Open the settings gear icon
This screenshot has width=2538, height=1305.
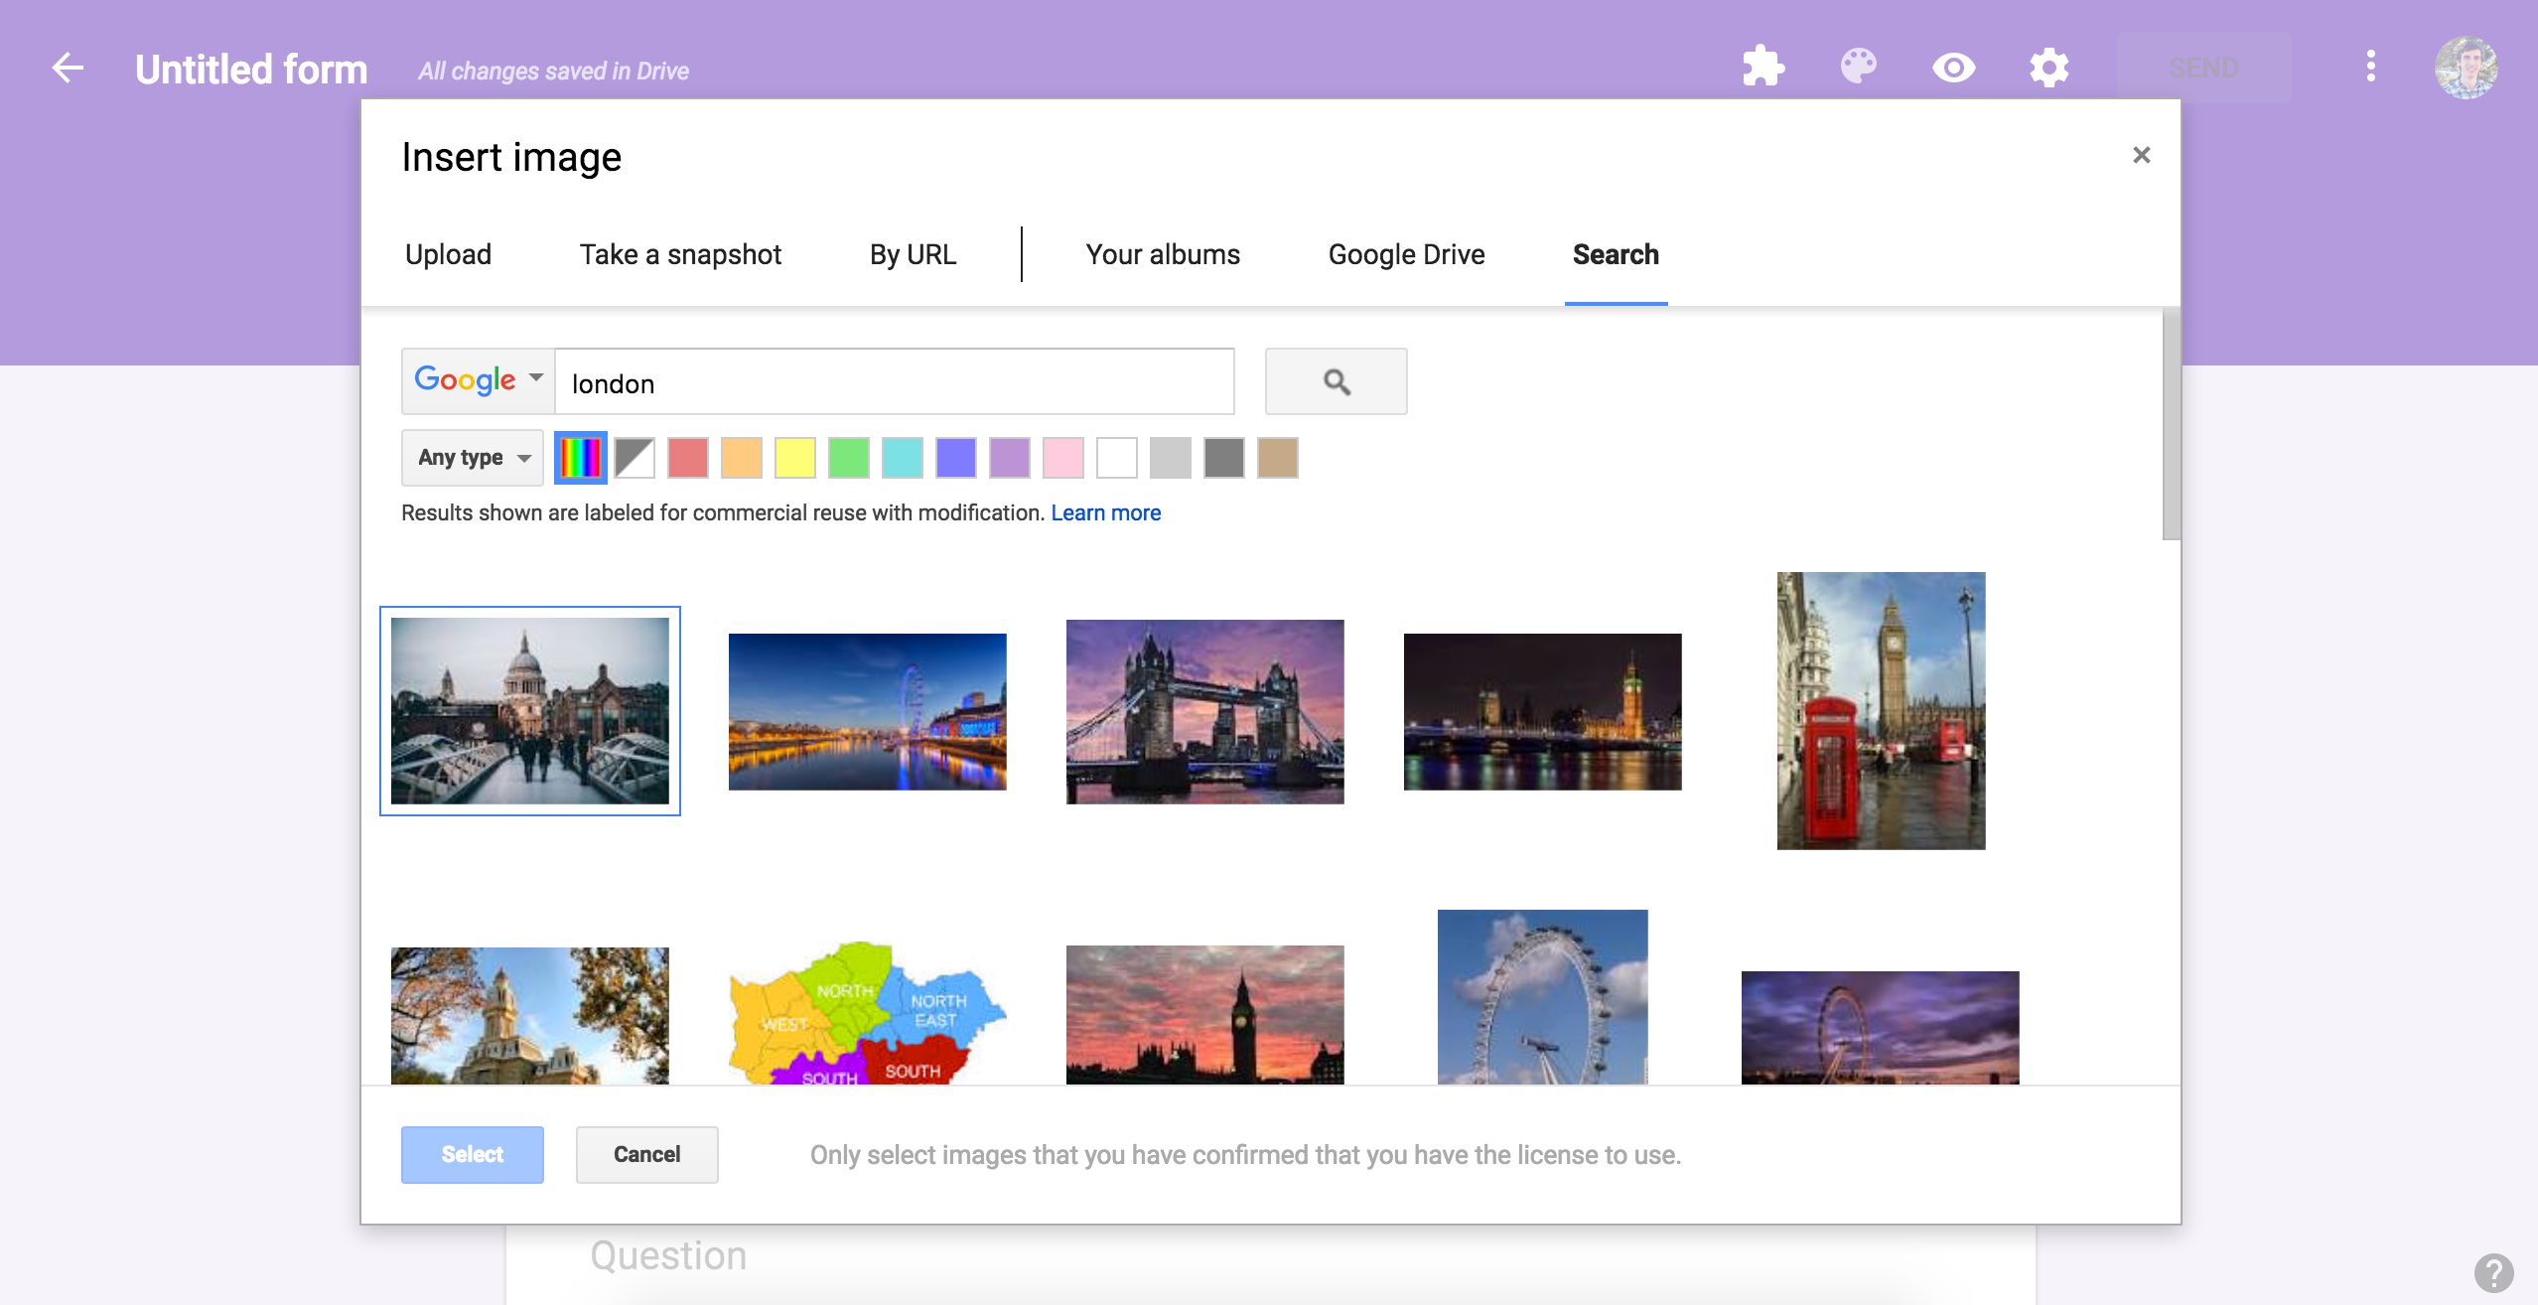(2048, 68)
